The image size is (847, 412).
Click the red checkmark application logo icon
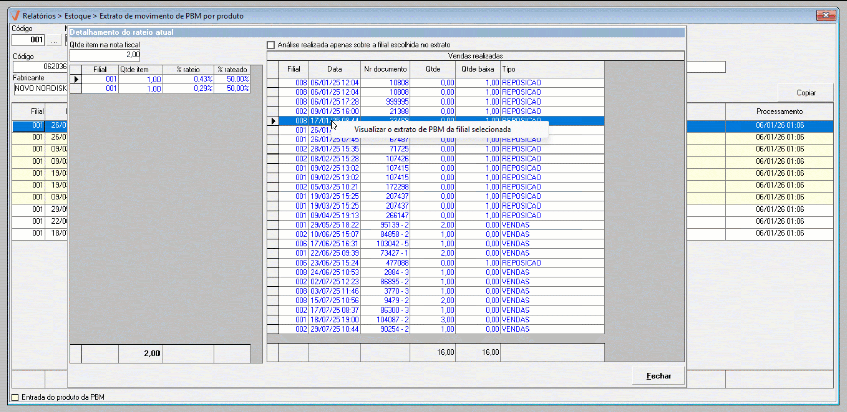click(15, 16)
